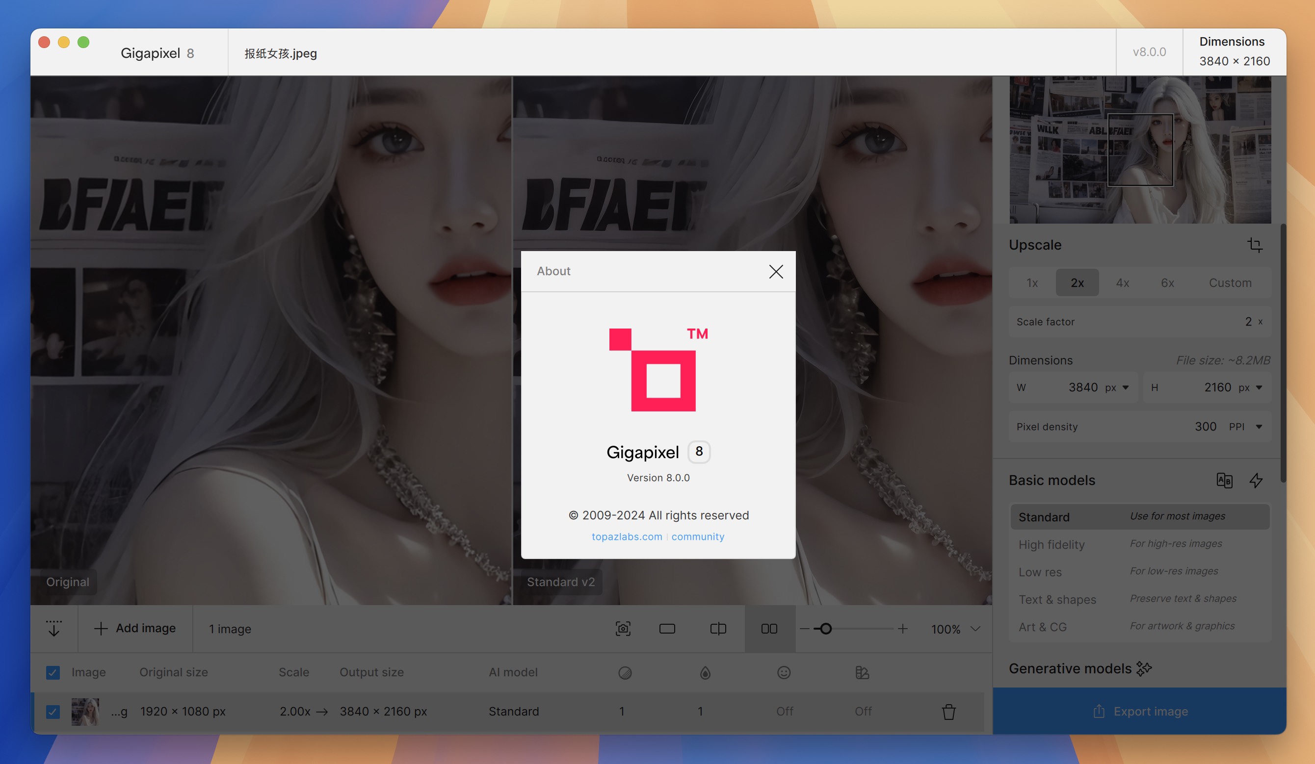The width and height of the screenshot is (1315, 764).
Task: Click the Original size column header
Action: click(x=173, y=673)
